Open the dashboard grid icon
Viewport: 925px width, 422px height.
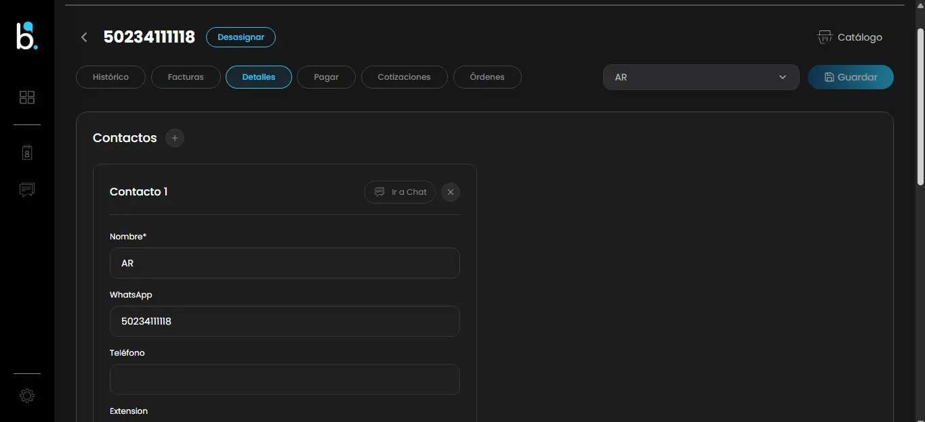coord(27,97)
